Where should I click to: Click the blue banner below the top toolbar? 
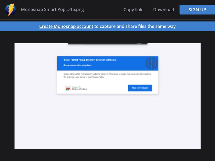click(x=107, y=26)
